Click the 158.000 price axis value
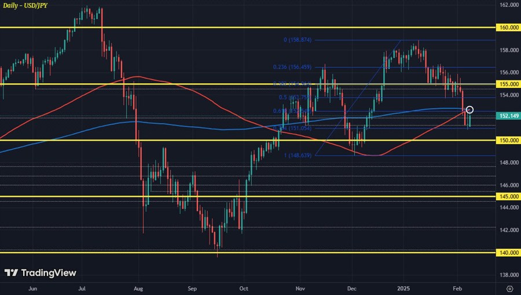521x295 pixels. tap(509, 50)
